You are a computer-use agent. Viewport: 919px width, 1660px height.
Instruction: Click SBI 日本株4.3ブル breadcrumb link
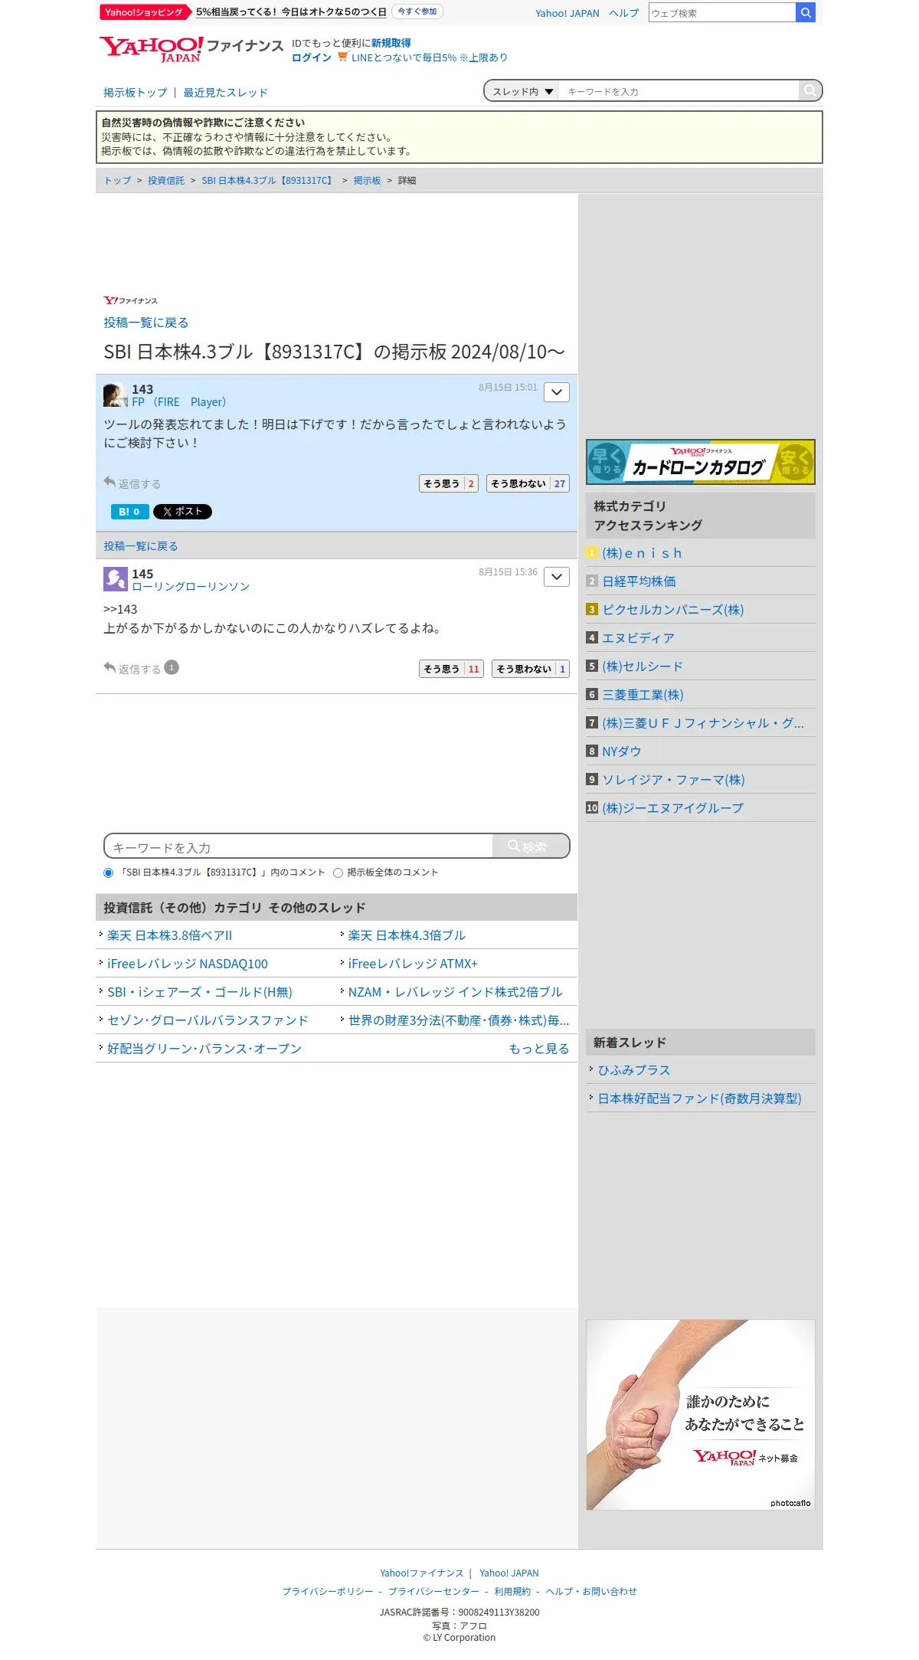pyautogui.click(x=268, y=180)
